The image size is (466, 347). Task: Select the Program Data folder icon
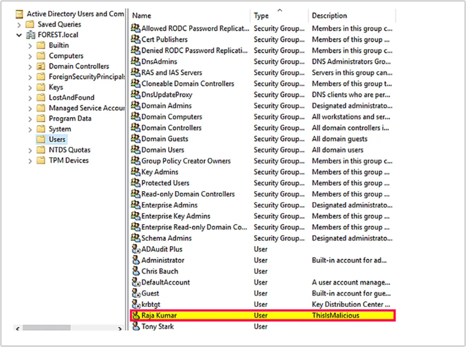[x=41, y=118]
